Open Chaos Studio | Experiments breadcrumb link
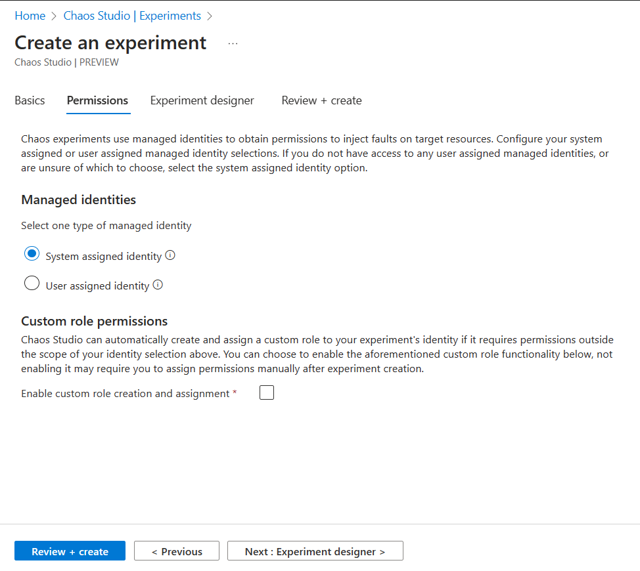The image size is (640, 571). coord(132,16)
